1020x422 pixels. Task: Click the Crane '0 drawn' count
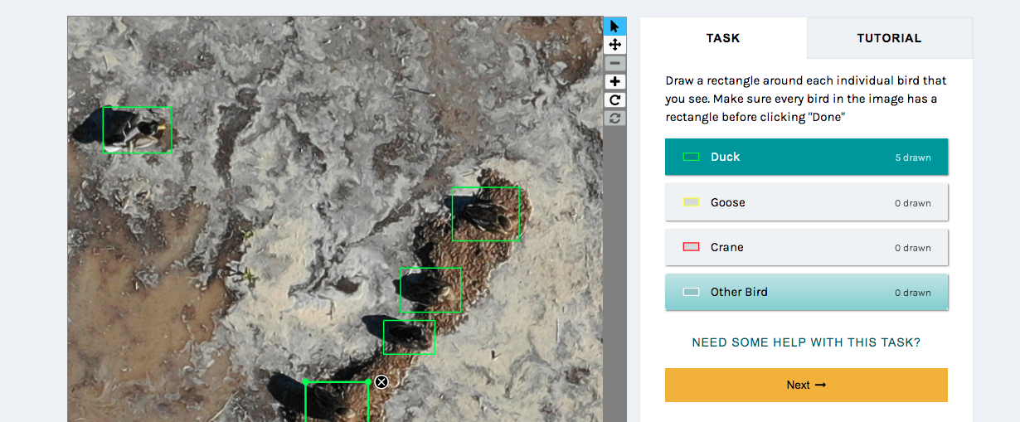click(x=912, y=248)
